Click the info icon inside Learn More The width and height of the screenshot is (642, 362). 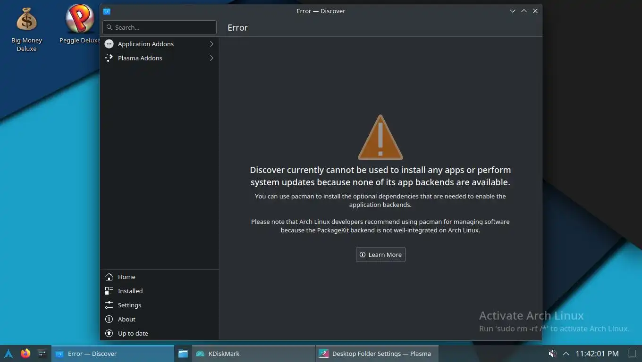point(363,255)
